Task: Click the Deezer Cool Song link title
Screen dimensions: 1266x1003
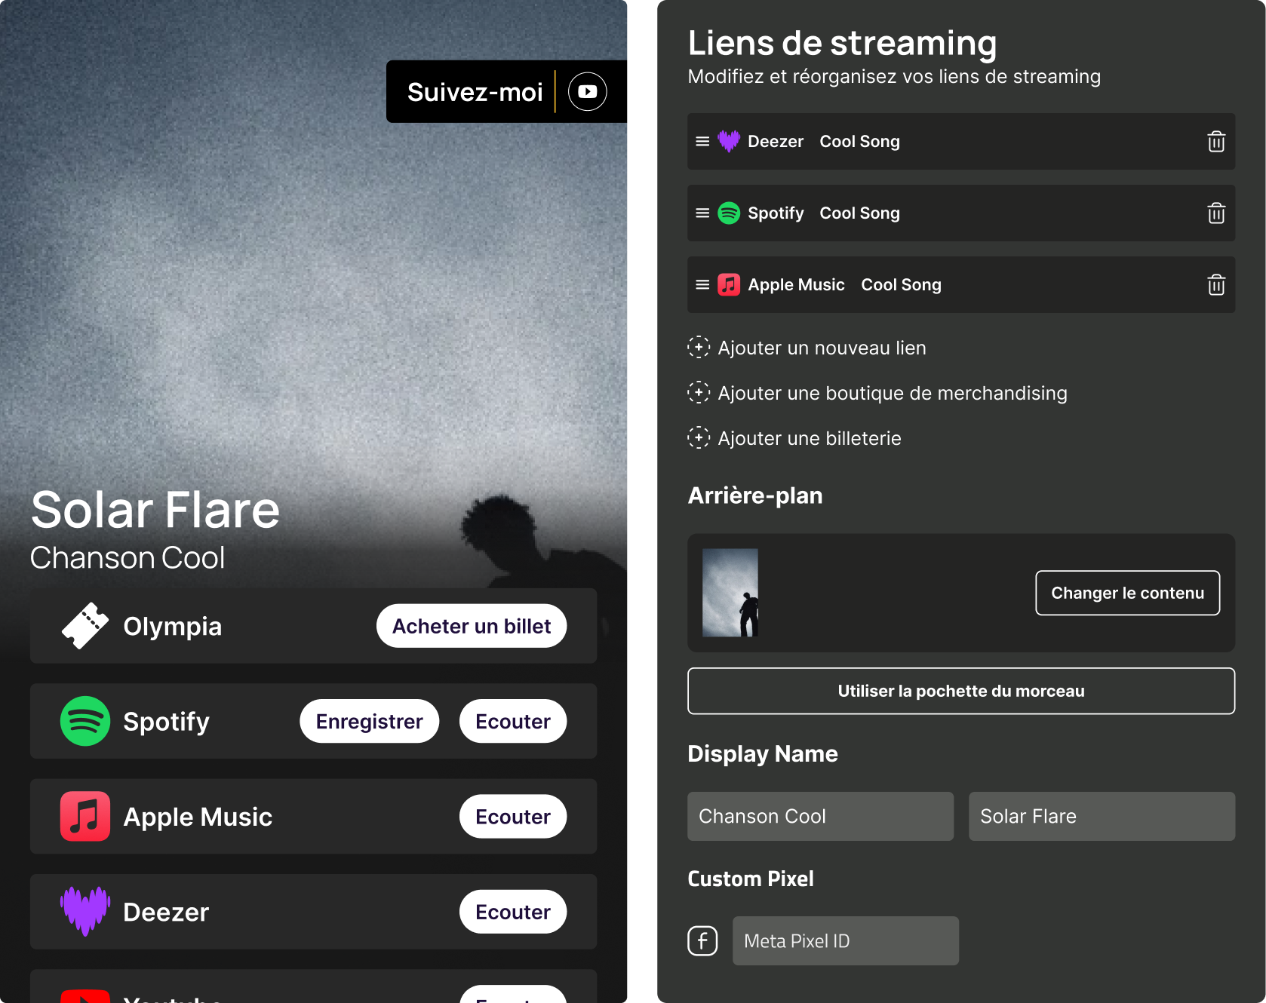Action: pyautogui.click(x=859, y=141)
